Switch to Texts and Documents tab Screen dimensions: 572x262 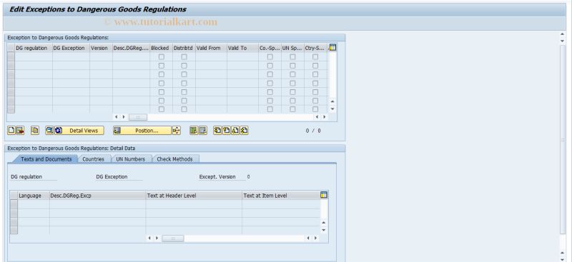pos(46,159)
